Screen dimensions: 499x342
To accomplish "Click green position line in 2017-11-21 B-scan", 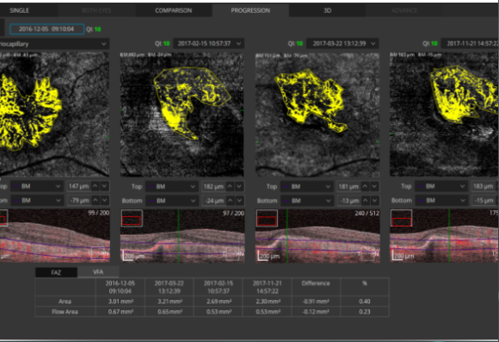I will pos(449,236).
